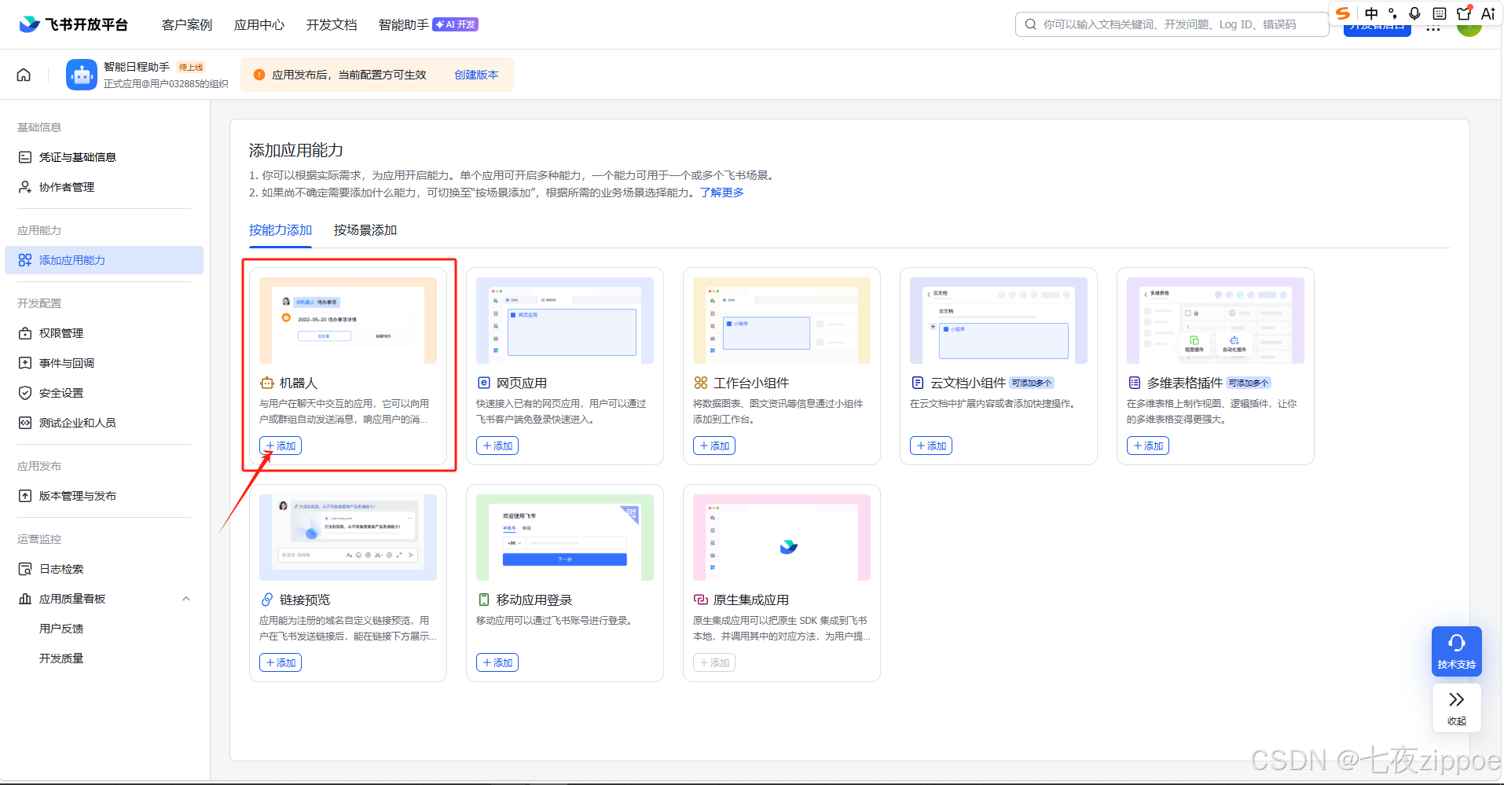Add the 云文档小组件 capability

(x=931, y=446)
